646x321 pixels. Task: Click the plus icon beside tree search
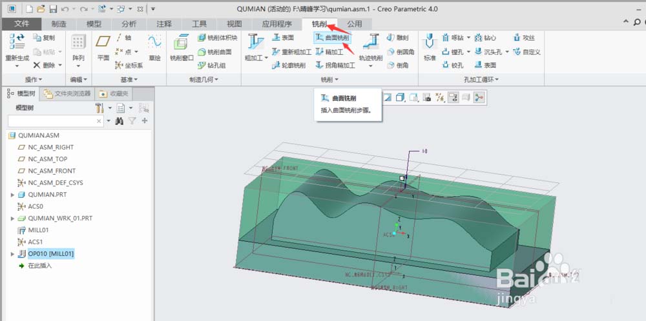[x=145, y=121]
